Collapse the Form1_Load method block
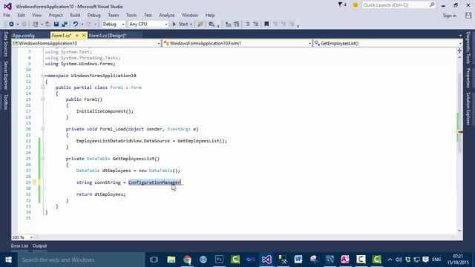Viewport: 475px width, 267px height. pyautogui.click(x=43, y=128)
